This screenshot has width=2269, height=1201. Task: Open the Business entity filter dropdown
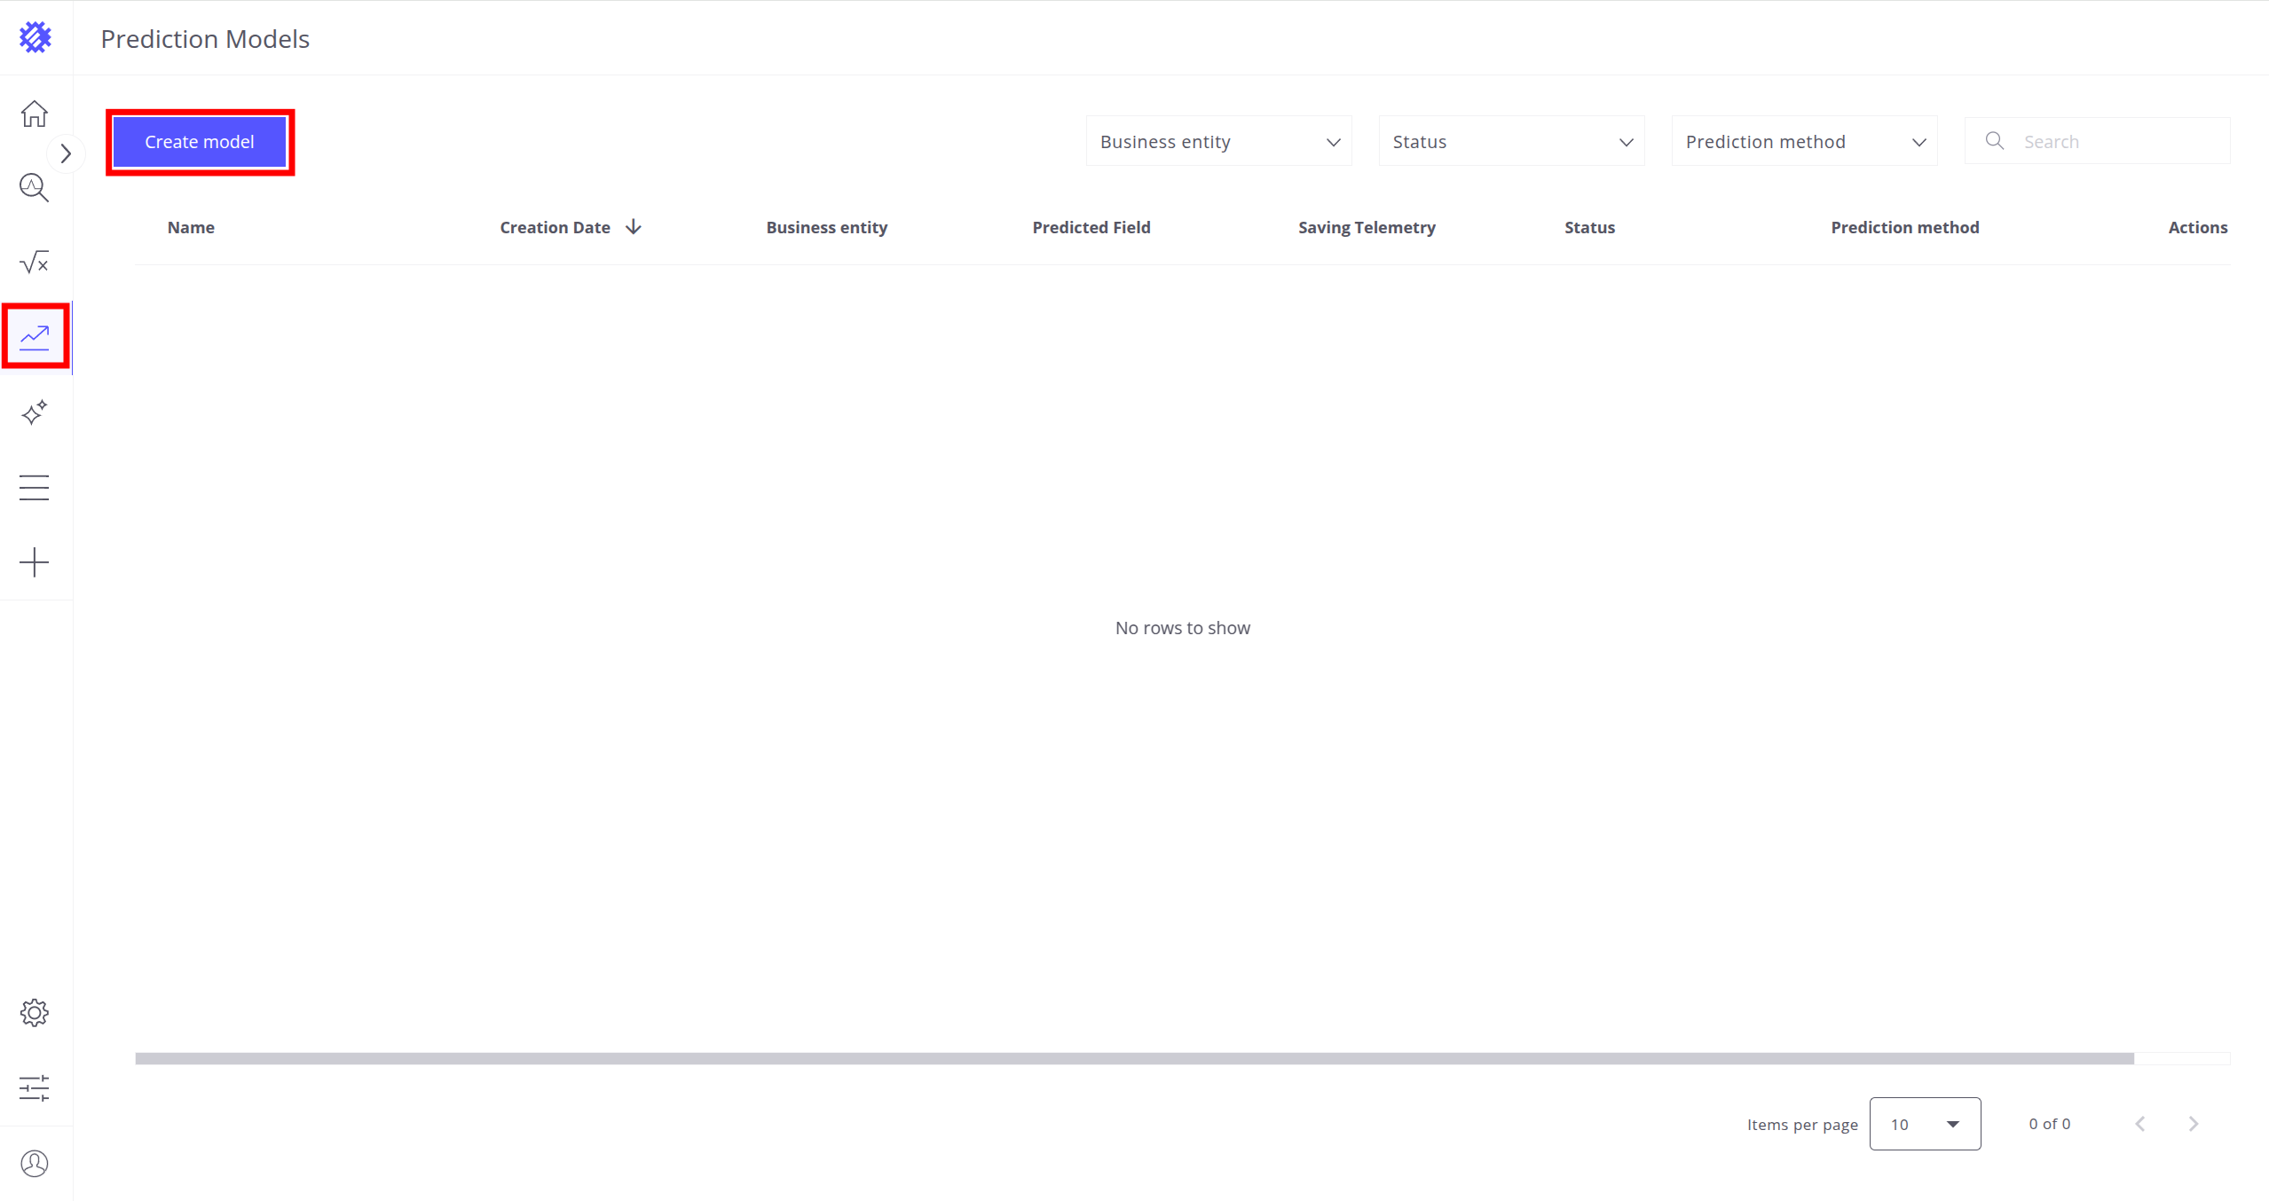(x=1218, y=142)
